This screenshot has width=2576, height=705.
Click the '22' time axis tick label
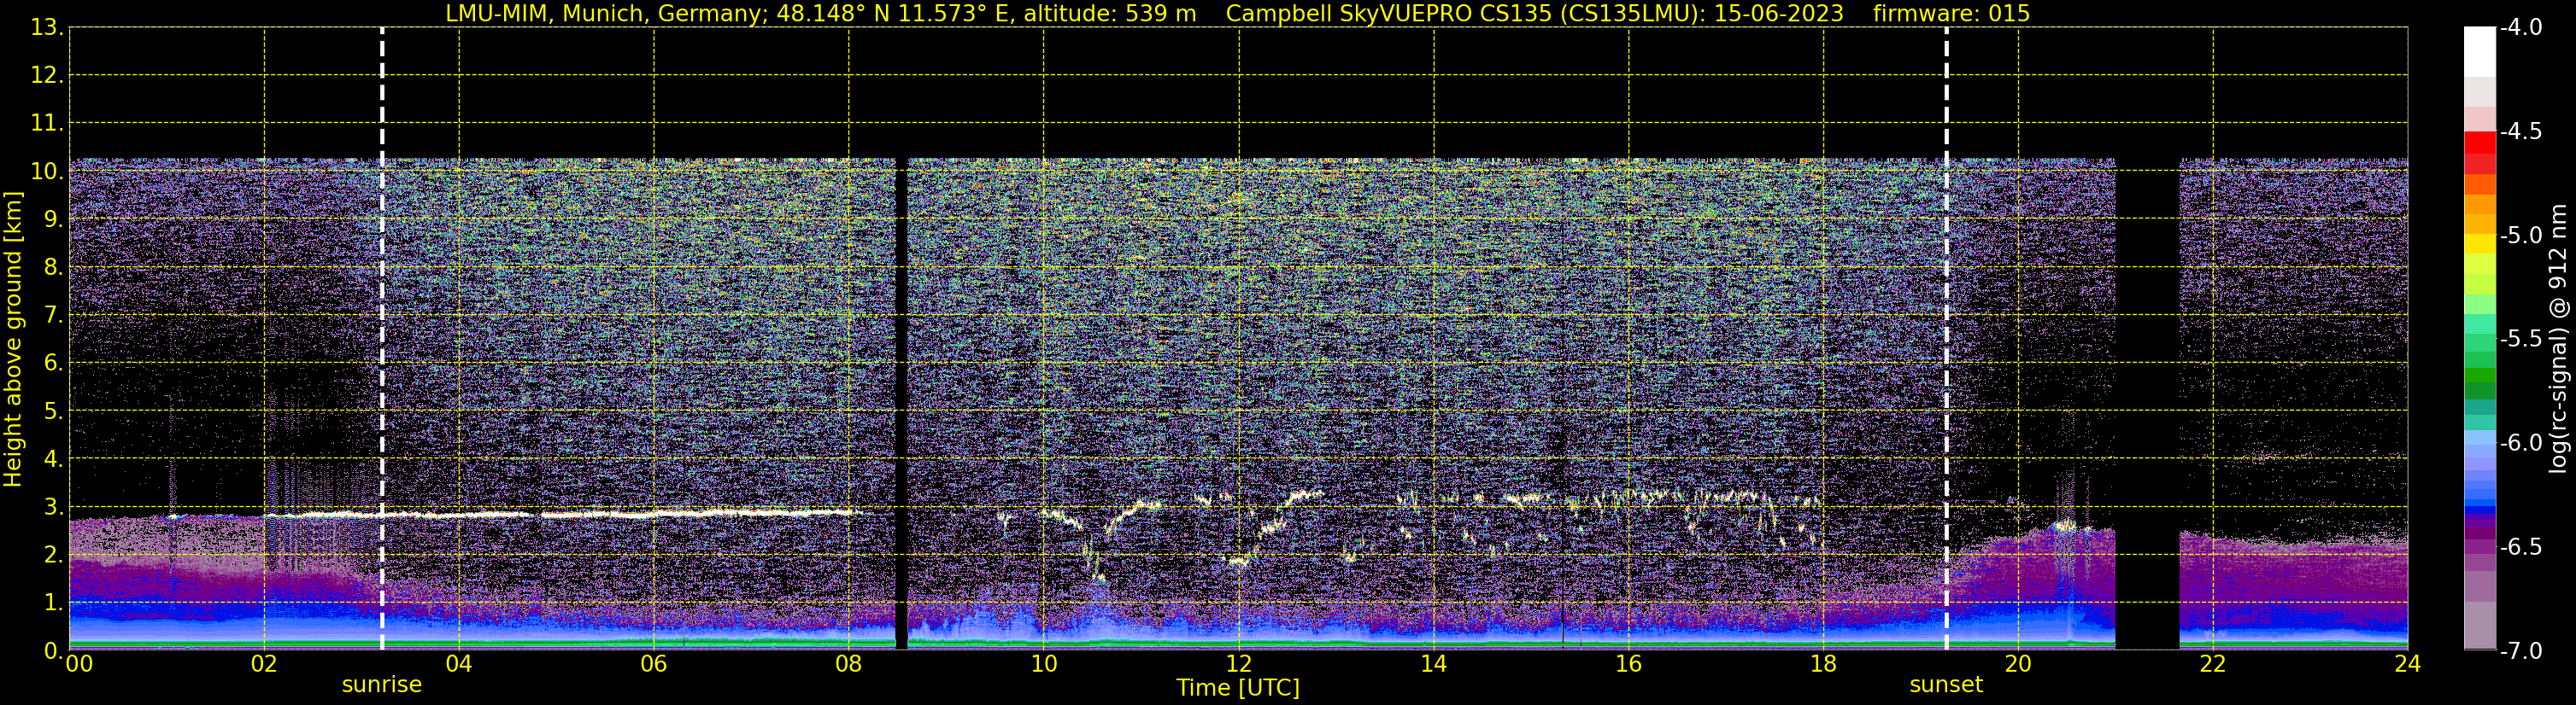[2213, 664]
